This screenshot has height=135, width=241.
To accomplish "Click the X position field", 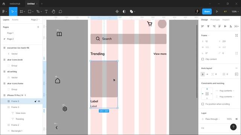I will tap(209, 41).
